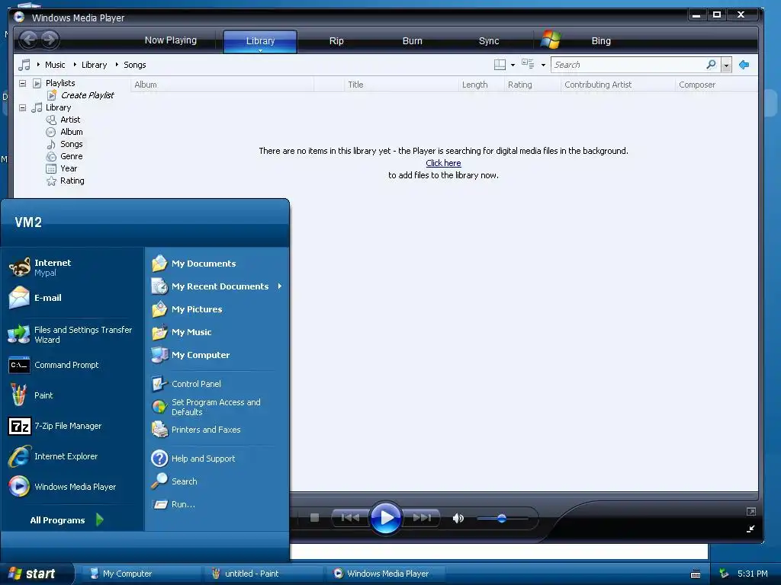Expand My Recent Documents submenu arrow
Image resolution: width=781 pixels, height=585 pixels.
pyautogui.click(x=280, y=286)
